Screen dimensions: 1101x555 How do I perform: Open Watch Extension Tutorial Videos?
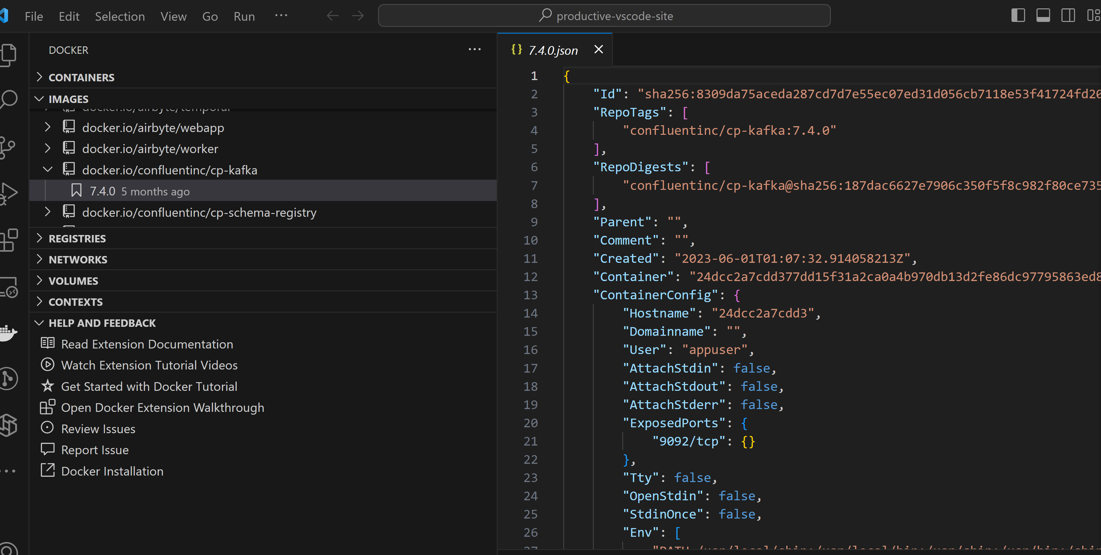point(149,365)
